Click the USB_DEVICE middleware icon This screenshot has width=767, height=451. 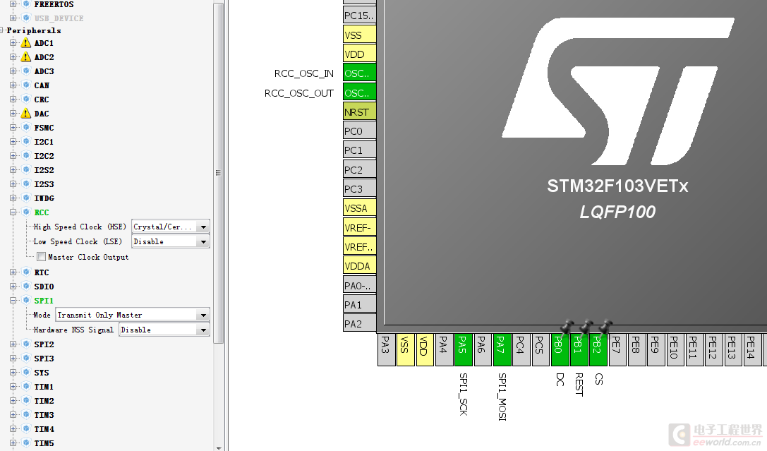coord(26,18)
